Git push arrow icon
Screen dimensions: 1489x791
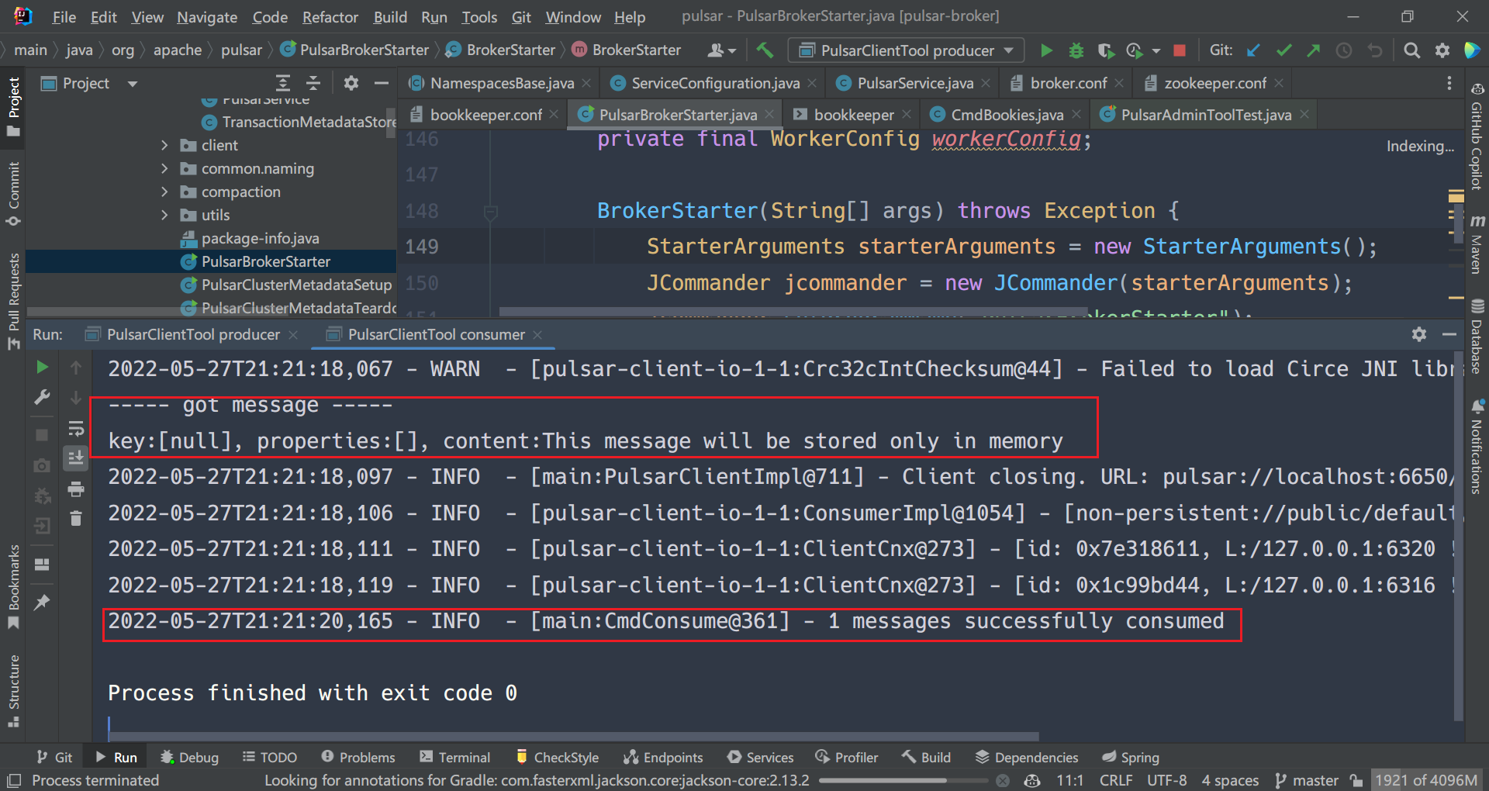click(x=1313, y=50)
